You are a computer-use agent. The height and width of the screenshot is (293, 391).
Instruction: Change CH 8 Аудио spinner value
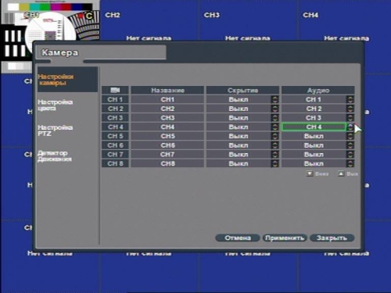350,163
